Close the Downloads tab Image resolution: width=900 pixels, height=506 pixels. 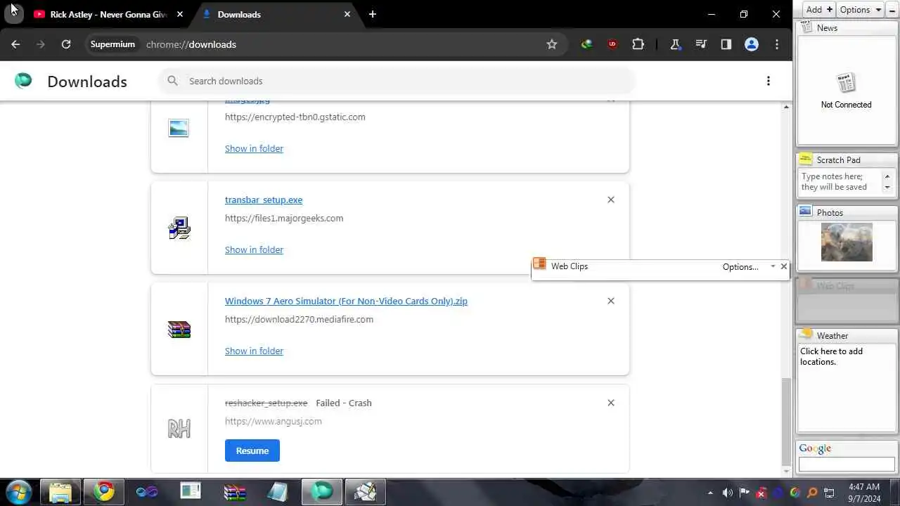347,14
